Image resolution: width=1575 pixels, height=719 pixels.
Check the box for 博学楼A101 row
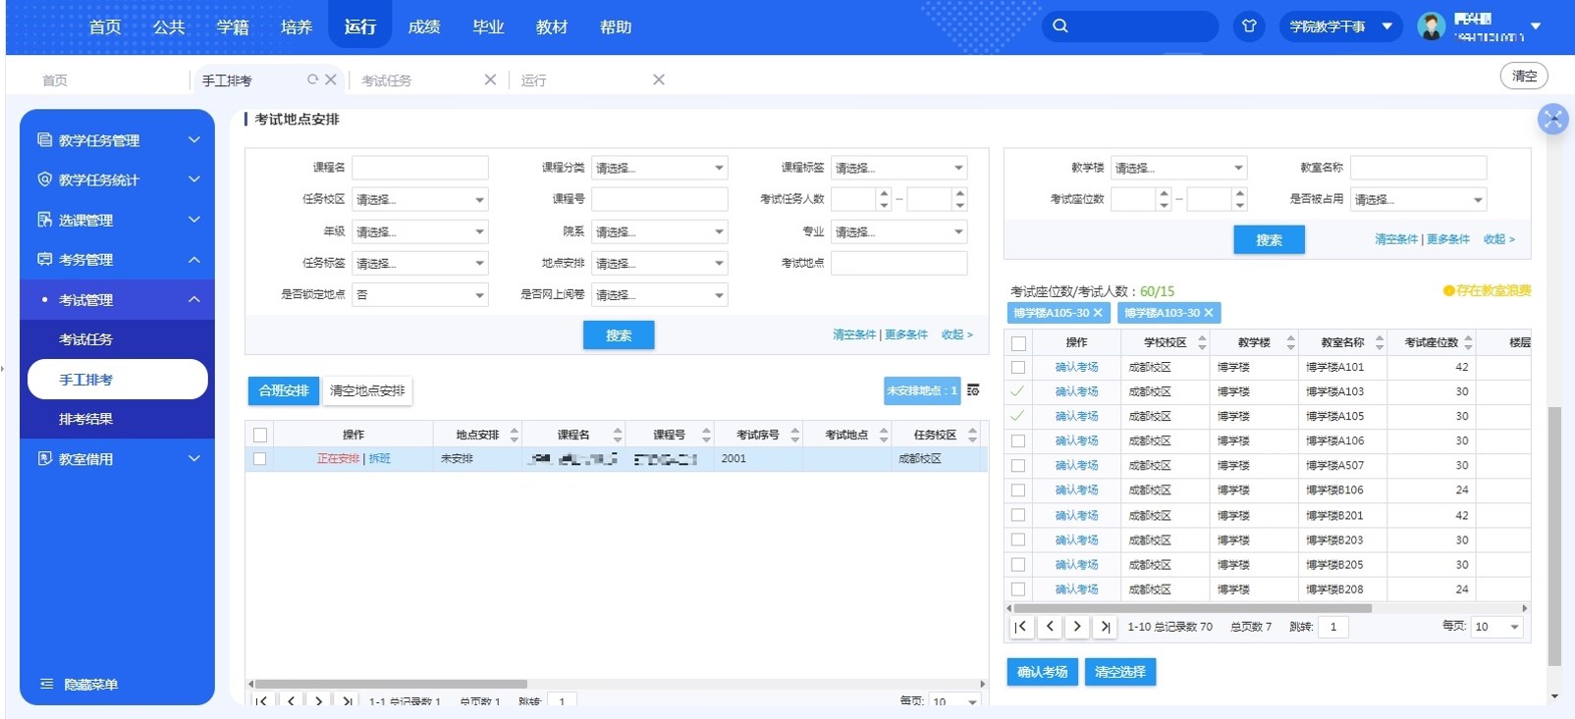[x=1018, y=367]
